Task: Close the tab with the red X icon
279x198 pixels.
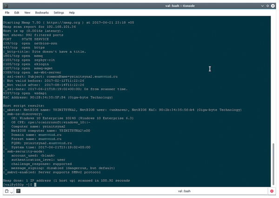Action: pyautogui.click(x=272, y=191)
